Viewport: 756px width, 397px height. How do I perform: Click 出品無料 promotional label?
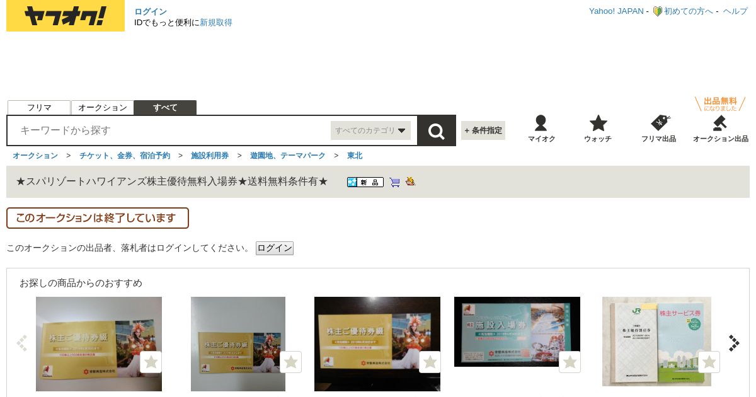pyautogui.click(x=720, y=103)
